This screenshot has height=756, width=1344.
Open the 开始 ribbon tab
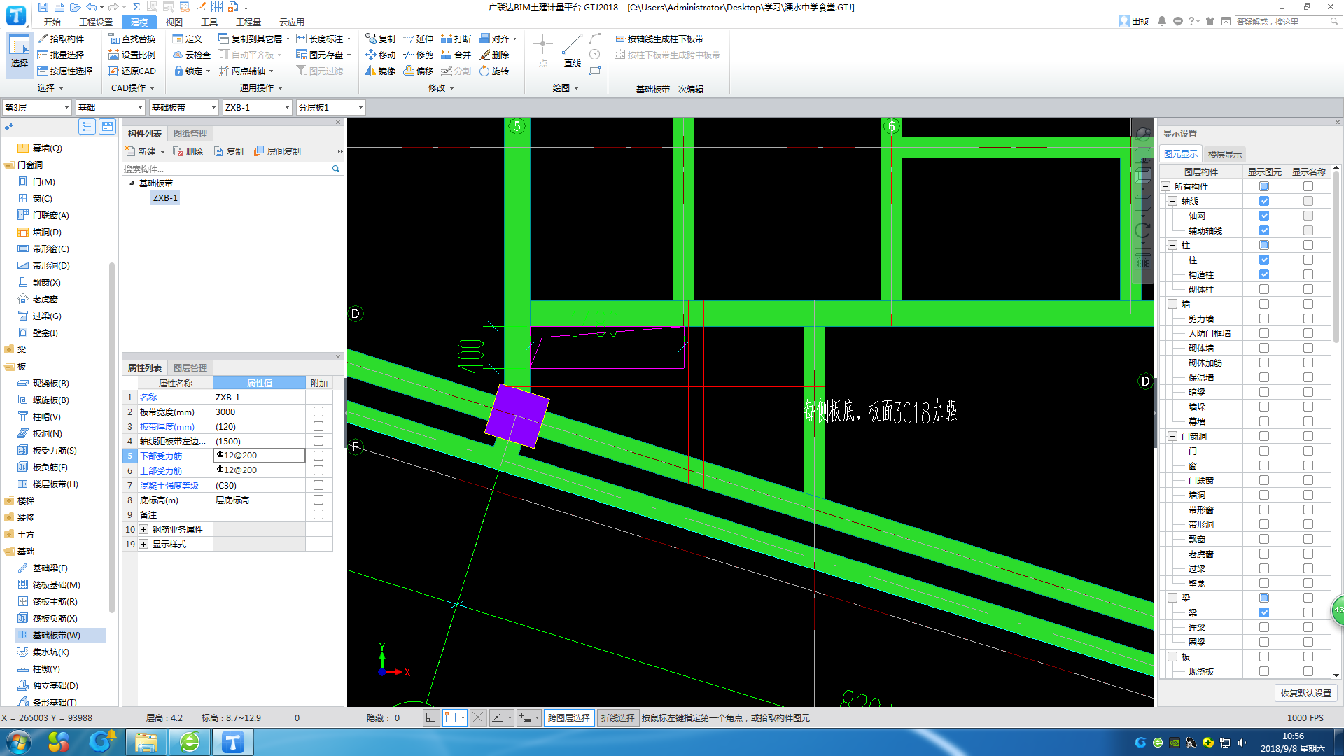52,22
